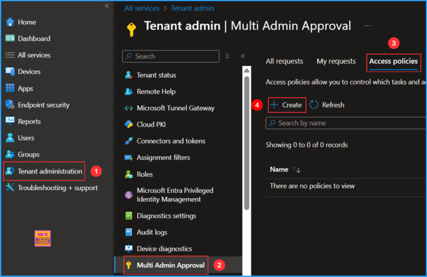427x277 pixels.
Task: Toggle the Name column sort order
Action: [x=296, y=169]
